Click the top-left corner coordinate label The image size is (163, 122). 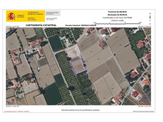click(12, 26)
